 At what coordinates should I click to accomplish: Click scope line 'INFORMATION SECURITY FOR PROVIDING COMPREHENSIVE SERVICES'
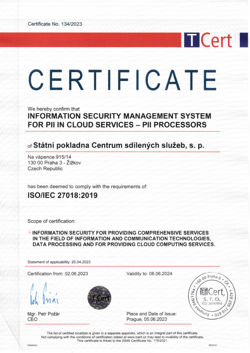120,233
